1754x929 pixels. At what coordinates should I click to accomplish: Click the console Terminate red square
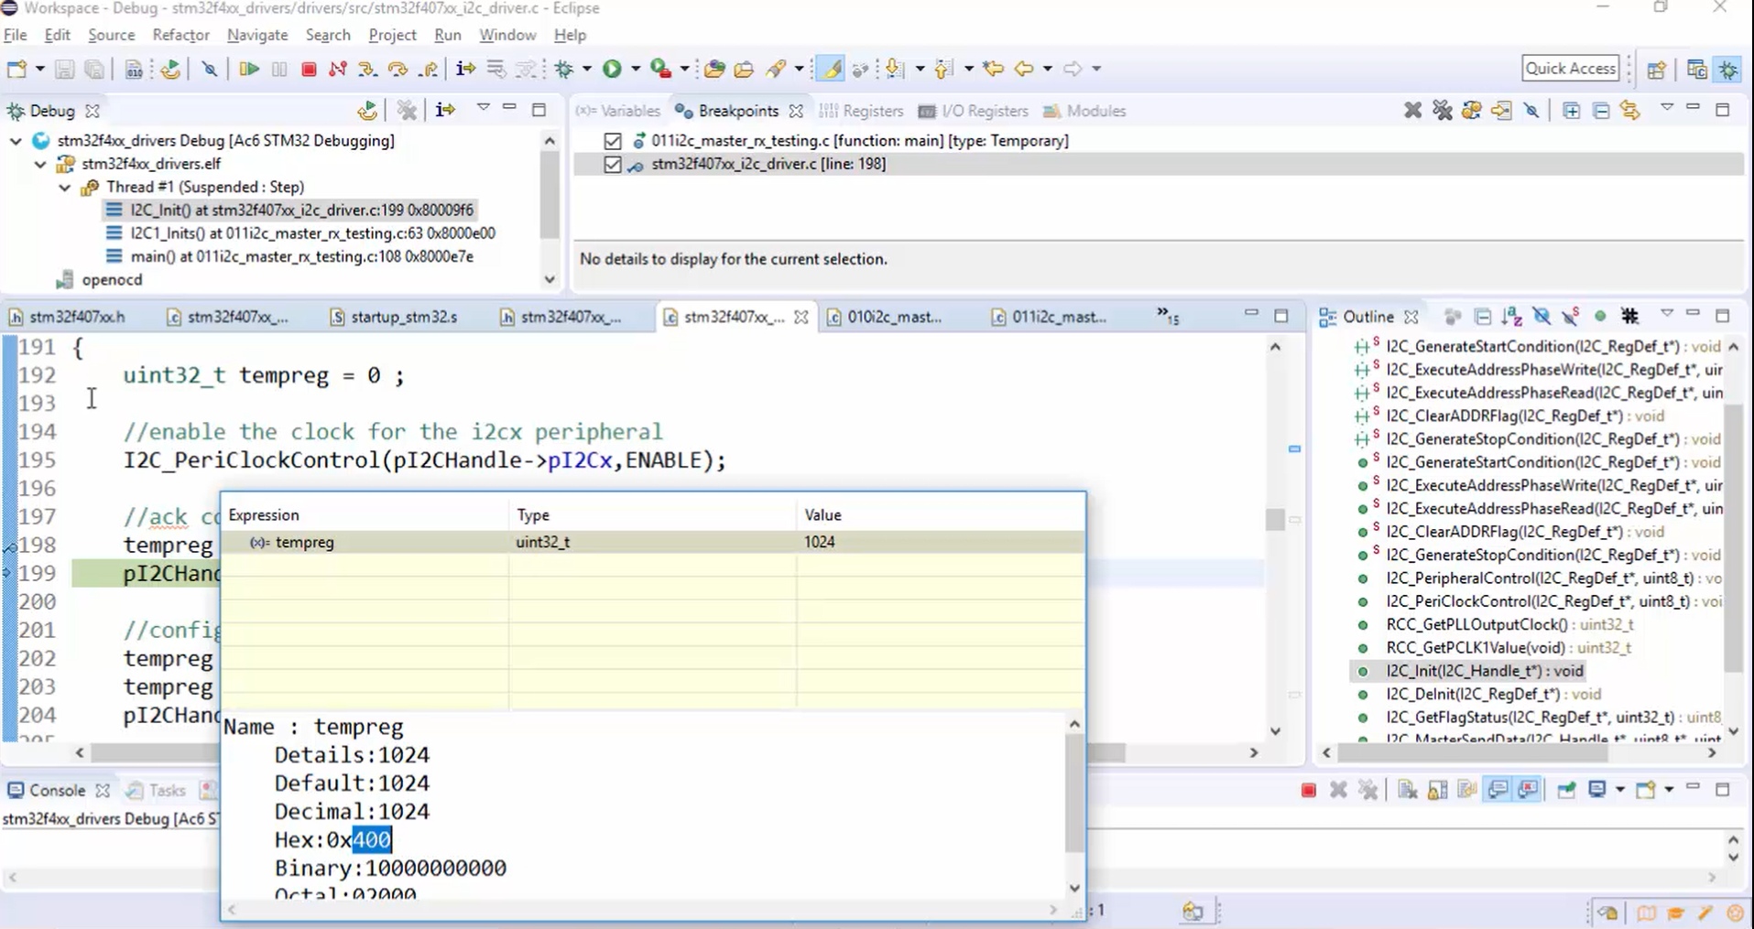click(1308, 790)
